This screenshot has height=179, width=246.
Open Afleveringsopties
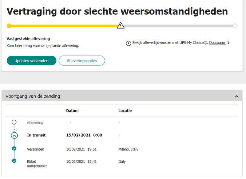click(x=82, y=61)
